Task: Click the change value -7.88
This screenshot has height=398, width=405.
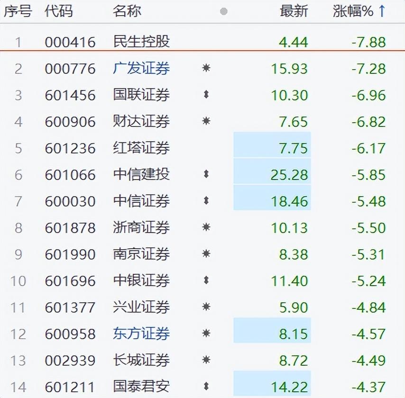Action: [x=369, y=42]
